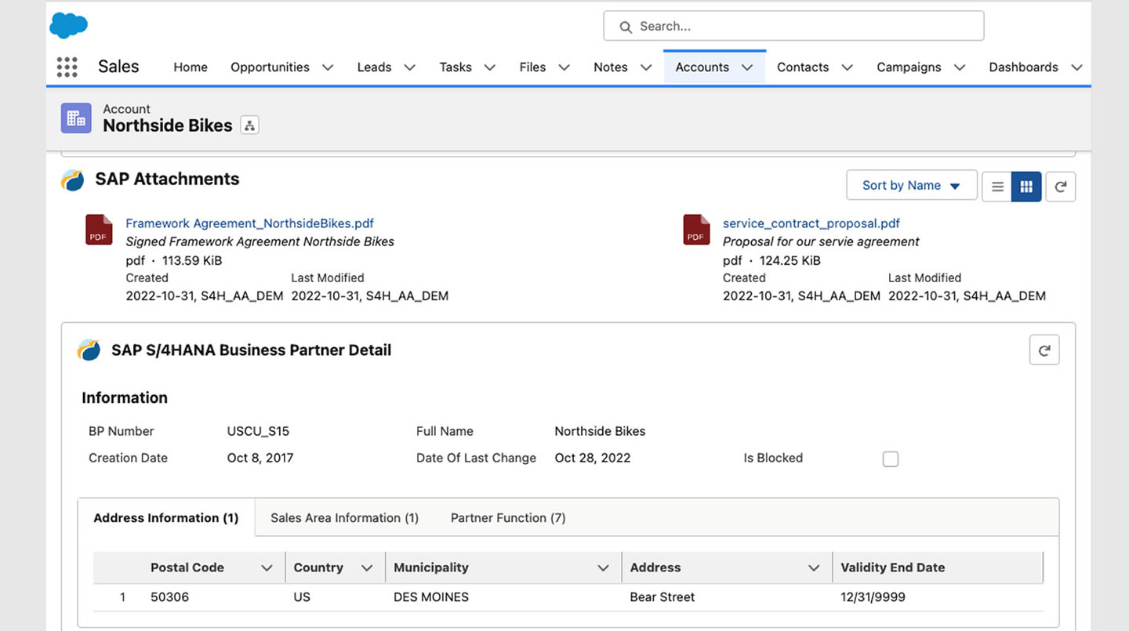Click the Sales app name label
This screenshot has width=1129, height=631.
118,67
